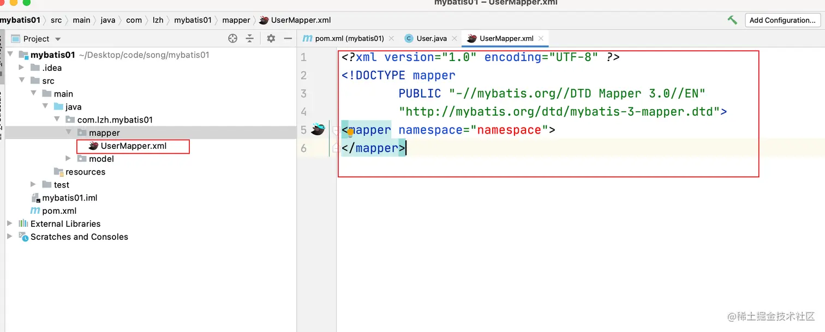825x332 pixels.
Task: Click the Build project hammer icon
Action: click(x=732, y=20)
